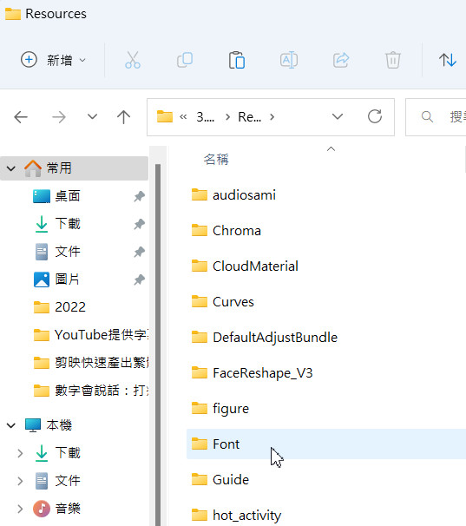Go up one folder level
Screen dimensions: 466x526
(123, 117)
